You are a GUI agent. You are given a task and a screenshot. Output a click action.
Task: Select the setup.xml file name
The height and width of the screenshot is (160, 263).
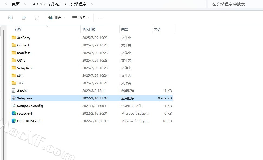tap(24, 114)
